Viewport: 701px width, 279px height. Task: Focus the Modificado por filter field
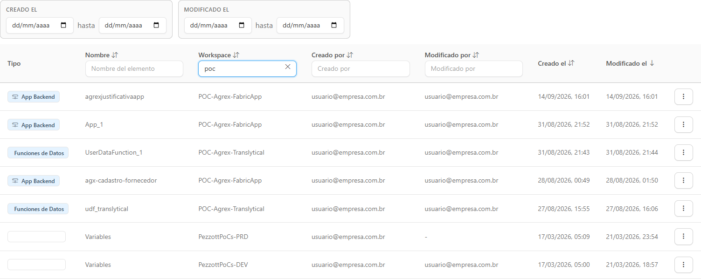473,68
